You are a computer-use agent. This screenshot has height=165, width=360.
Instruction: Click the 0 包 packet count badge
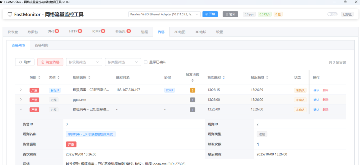click(x=278, y=14)
